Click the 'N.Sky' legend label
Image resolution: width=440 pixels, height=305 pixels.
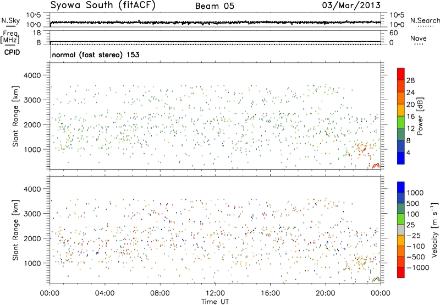[x=10, y=20]
